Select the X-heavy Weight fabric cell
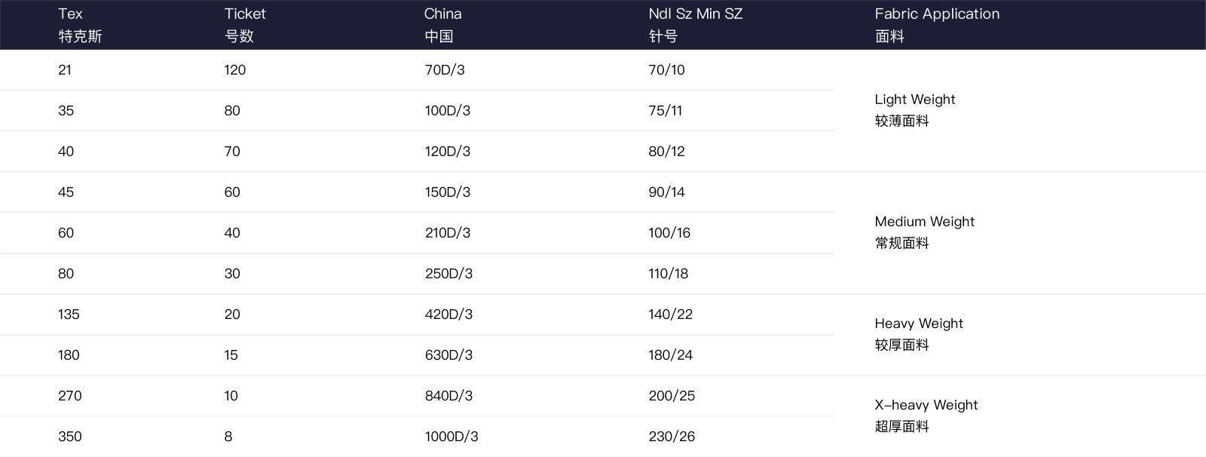This screenshot has height=457, width=1206. coord(926,416)
